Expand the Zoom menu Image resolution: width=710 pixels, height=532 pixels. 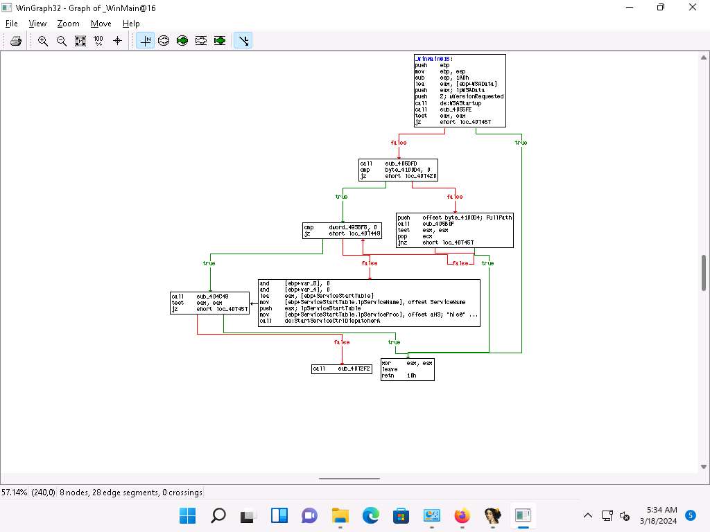68,24
